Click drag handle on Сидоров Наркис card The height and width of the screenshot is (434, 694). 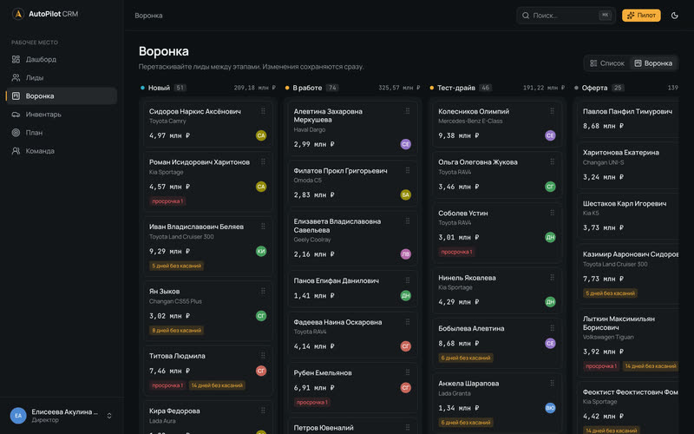tap(263, 111)
